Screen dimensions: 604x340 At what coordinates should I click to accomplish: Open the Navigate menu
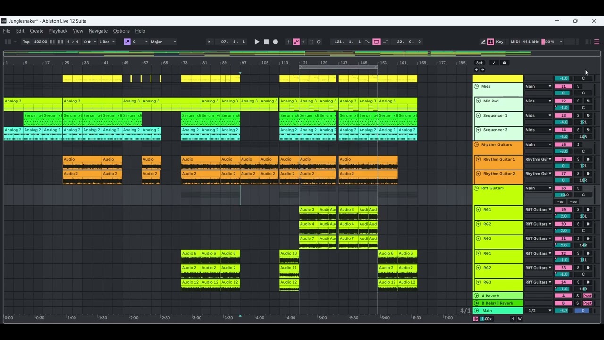[98, 31]
